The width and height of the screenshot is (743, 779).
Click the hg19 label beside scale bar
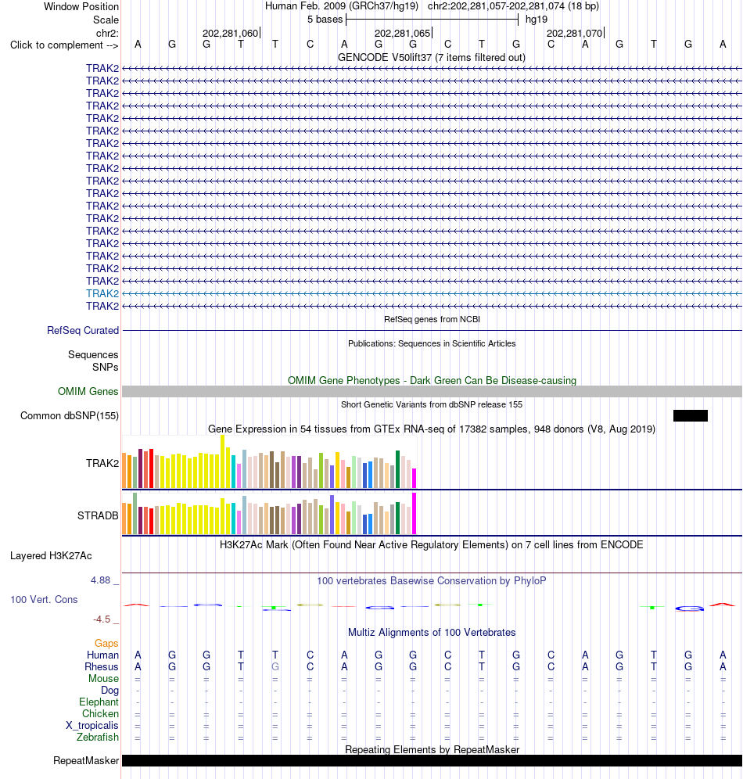click(537, 20)
